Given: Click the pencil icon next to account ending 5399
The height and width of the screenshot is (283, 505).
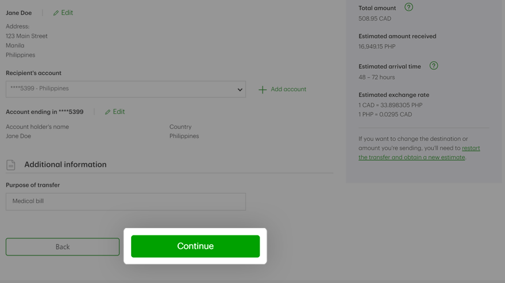Looking at the screenshot, I should pos(107,112).
